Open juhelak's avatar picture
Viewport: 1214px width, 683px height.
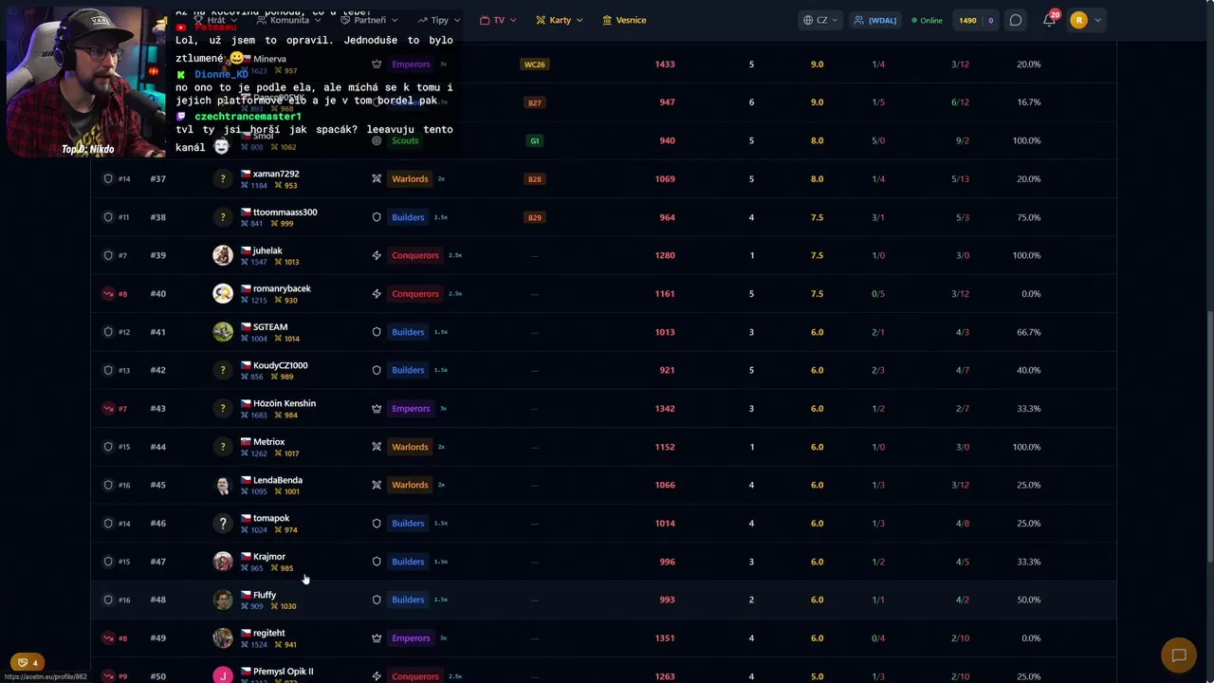coord(223,255)
